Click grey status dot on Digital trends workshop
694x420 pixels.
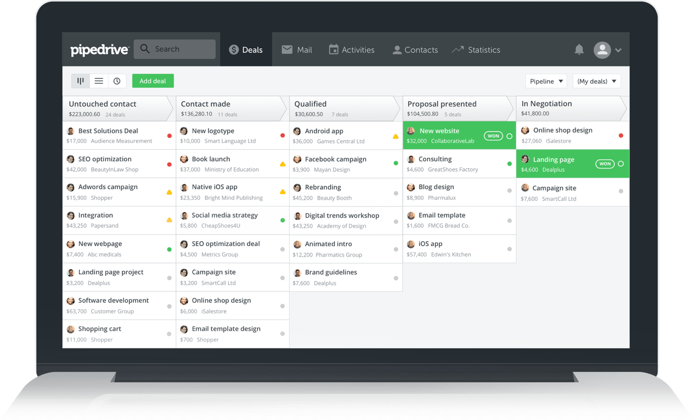pyautogui.click(x=396, y=222)
